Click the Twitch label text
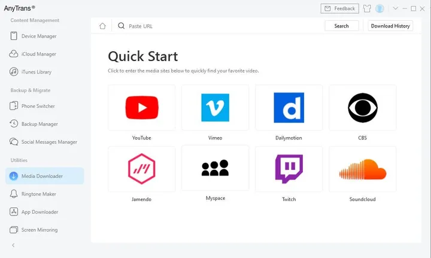Viewport: 431px width, 258px height. pyautogui.click(x=289, y=199)
